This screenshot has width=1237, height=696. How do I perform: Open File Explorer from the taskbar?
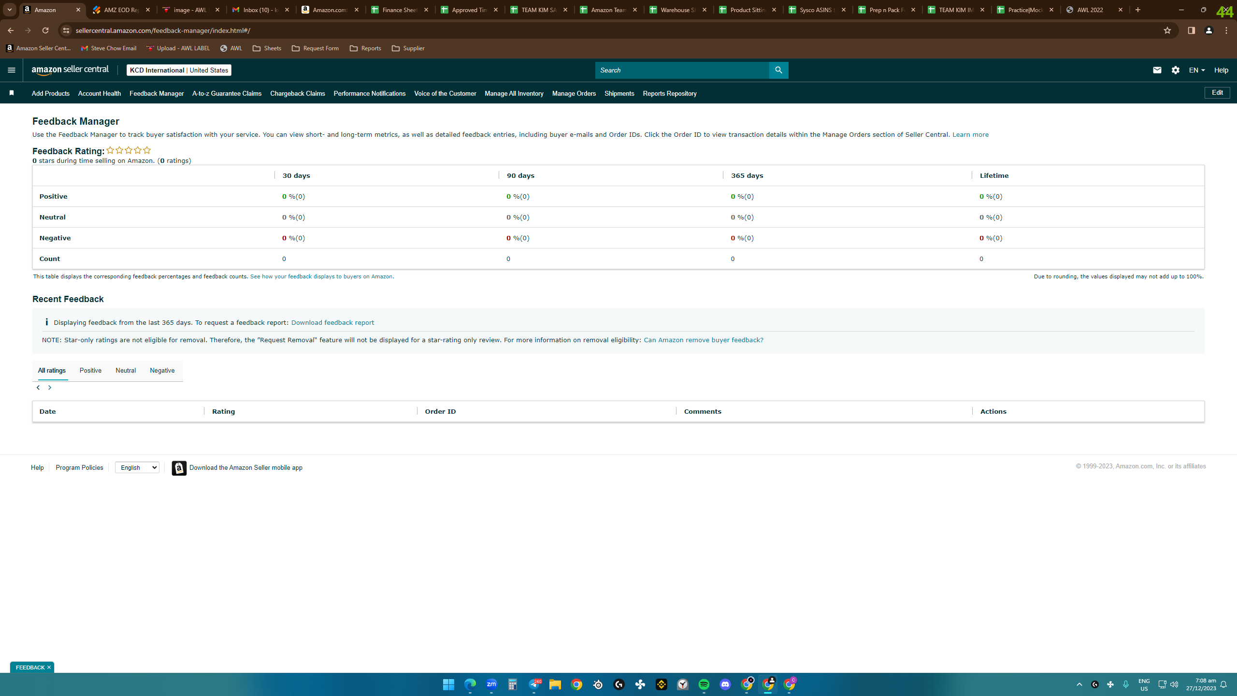pyautogui.click(x=555, y=684)
